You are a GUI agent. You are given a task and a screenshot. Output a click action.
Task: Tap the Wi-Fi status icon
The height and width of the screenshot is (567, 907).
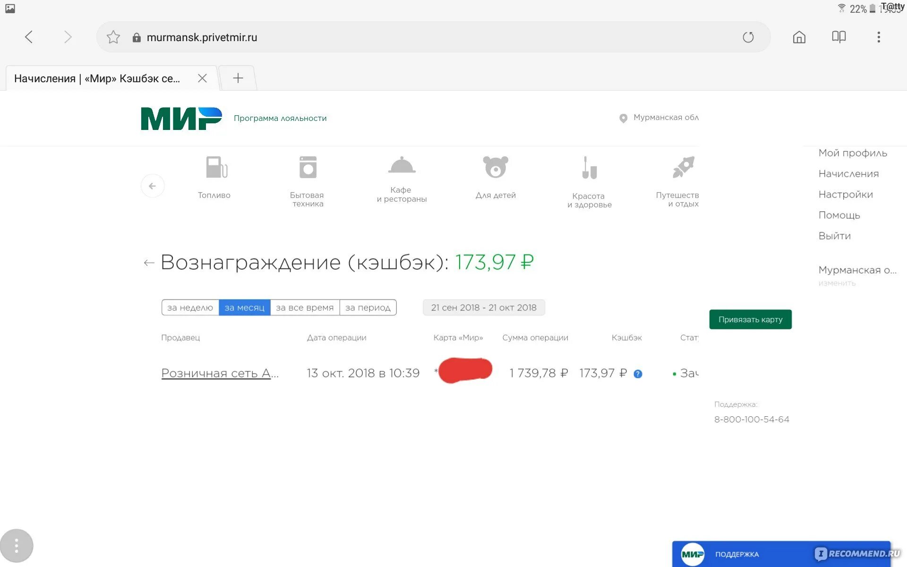(x=841, y=8)
